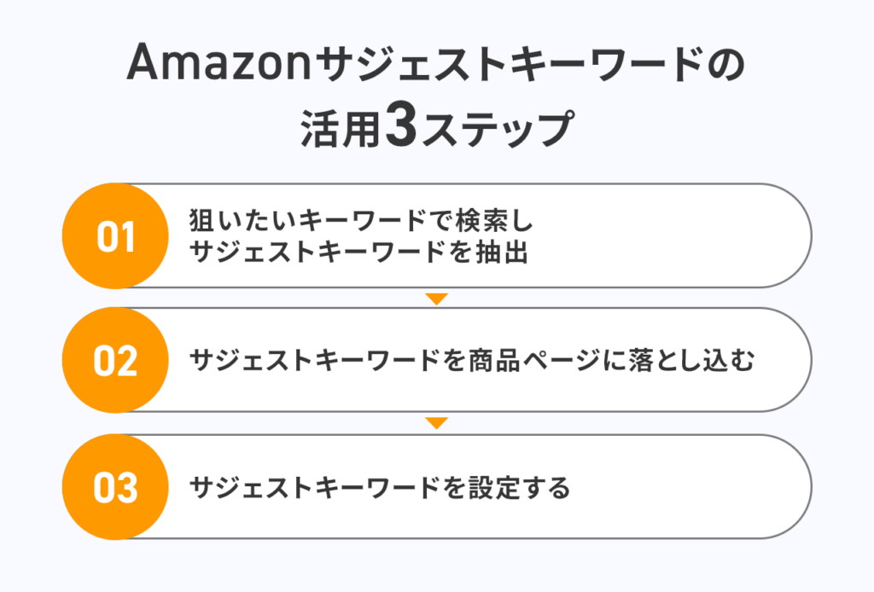Screen dimensions: 874x592
Task: Click the text サジェストキーワードを設定する
Action: [380, 487]
